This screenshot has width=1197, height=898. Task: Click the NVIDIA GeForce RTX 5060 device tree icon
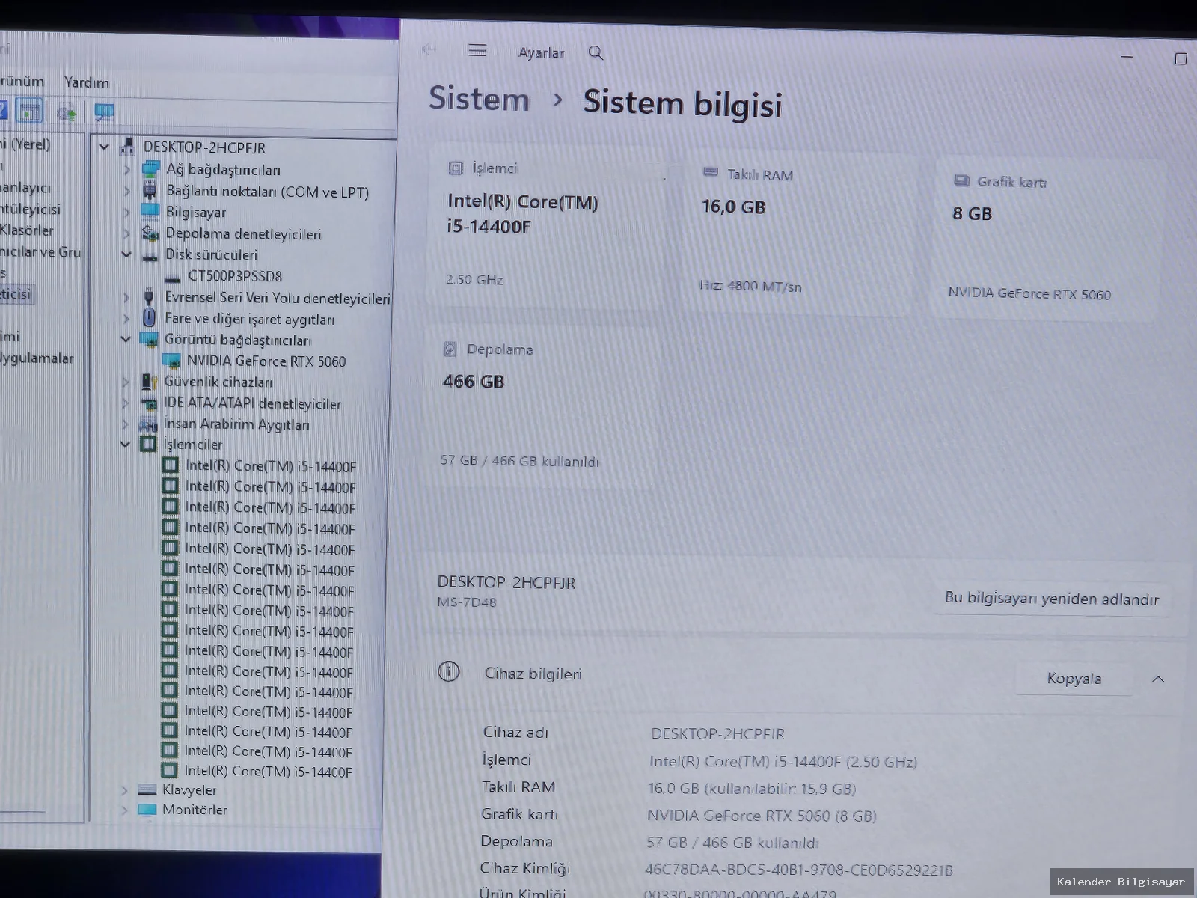171,361
